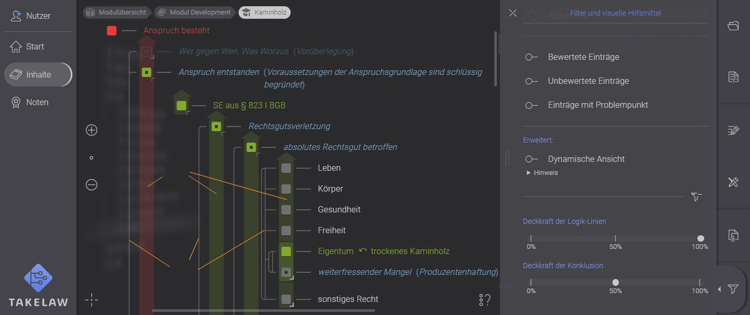Click the zoom in icon on the canvas
The width and height of the screenshot is (750, 315).
tap(91, 130)
